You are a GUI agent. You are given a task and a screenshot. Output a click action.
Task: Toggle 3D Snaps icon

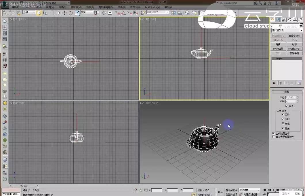[x=117, y=13]
